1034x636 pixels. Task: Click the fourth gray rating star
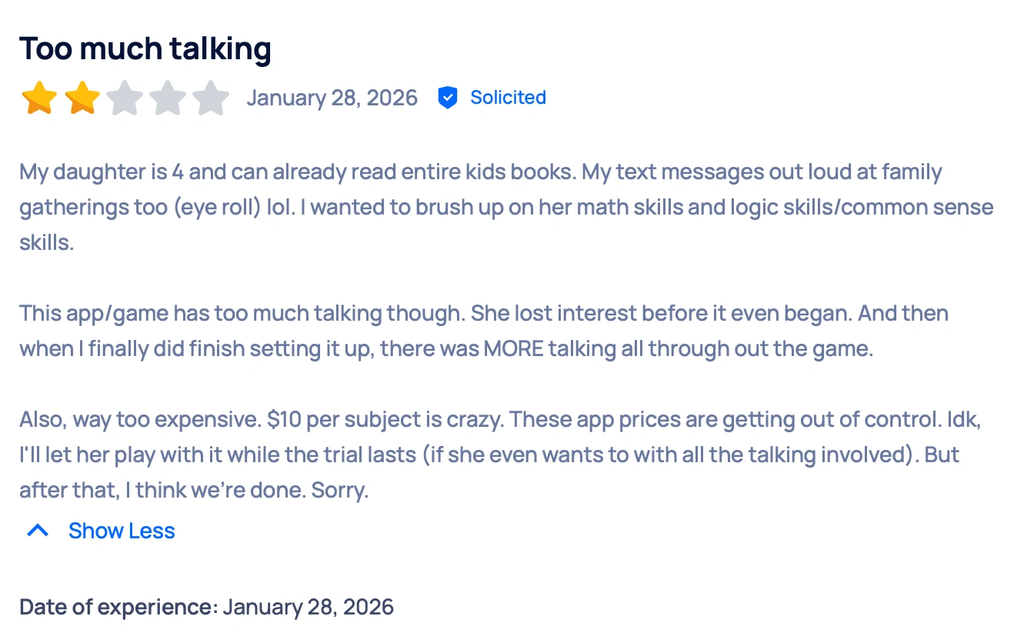168,98
